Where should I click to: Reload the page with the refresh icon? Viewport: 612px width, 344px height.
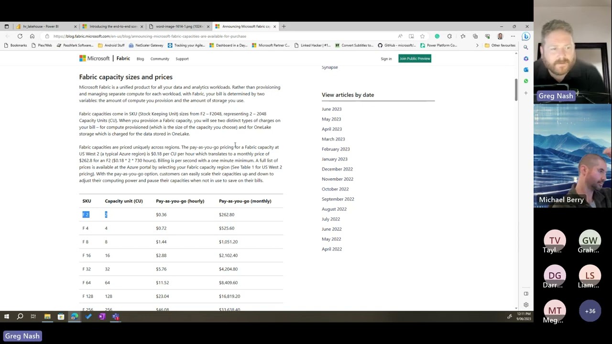pyautogui.click(x=20, y=36)
